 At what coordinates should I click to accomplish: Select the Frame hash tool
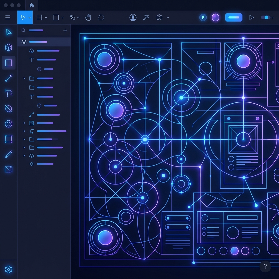(40, 17)
